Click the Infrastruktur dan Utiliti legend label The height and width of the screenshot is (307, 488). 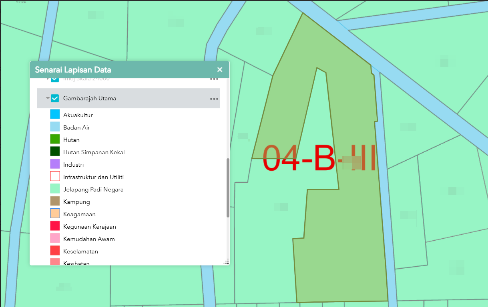tap(96, 177)
